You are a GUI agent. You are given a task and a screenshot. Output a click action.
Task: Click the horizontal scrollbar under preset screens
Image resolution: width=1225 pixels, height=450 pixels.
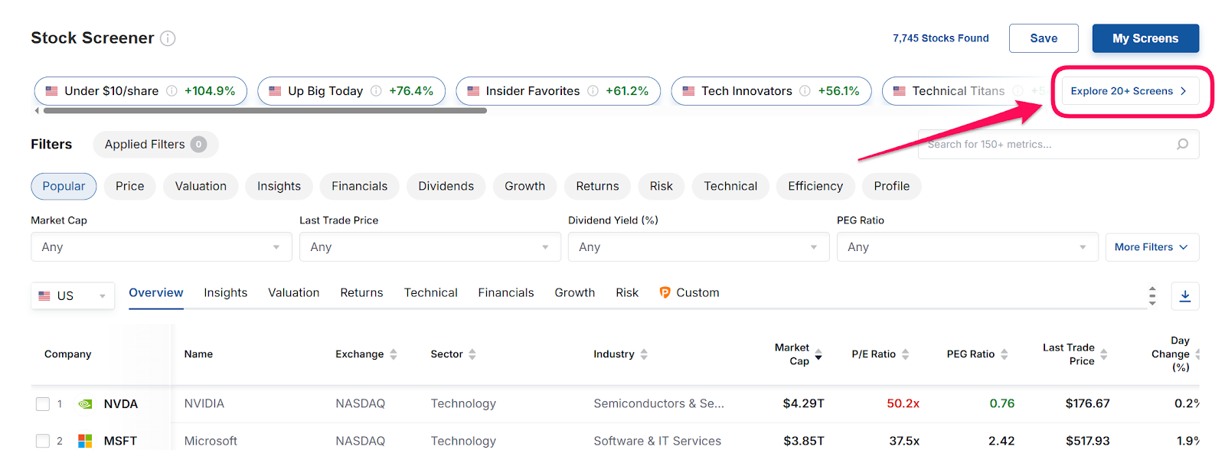point(265,111)
